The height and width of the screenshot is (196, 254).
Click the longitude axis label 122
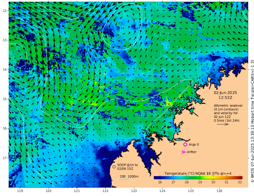coord(105,191)
